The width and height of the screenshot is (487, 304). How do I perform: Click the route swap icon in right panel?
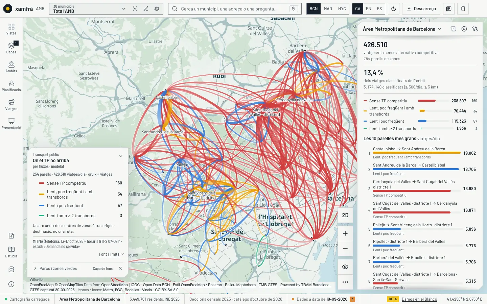coord(475,29)
